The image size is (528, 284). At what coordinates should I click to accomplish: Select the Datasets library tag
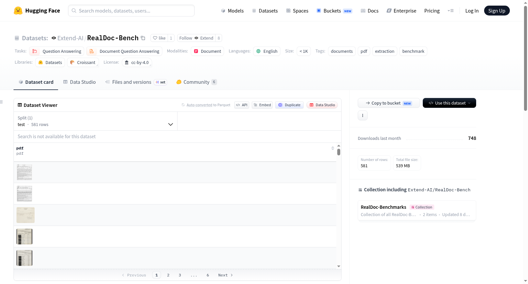[50, 62]
